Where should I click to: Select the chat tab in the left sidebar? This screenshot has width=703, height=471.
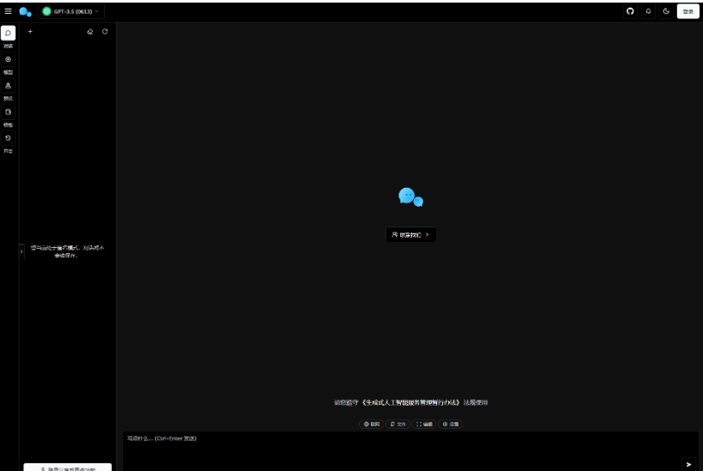(9, 33)
